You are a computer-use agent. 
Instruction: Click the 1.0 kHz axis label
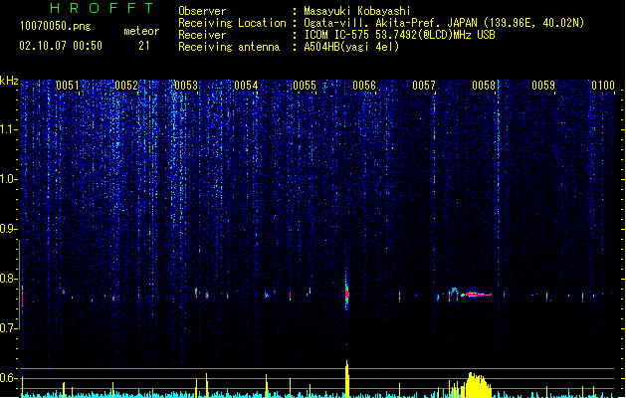[8, 179]
